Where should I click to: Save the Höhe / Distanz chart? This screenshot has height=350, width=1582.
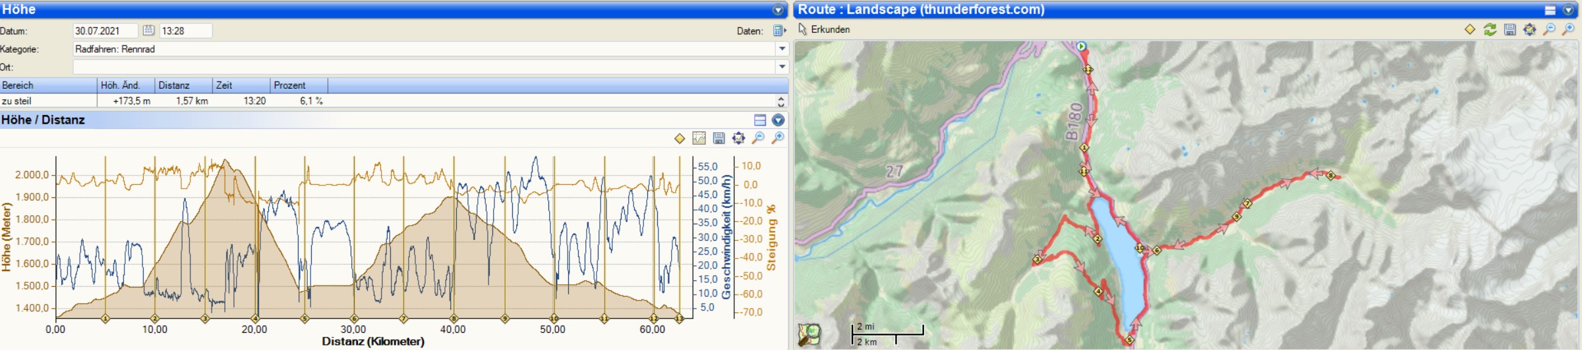point(719,138)
